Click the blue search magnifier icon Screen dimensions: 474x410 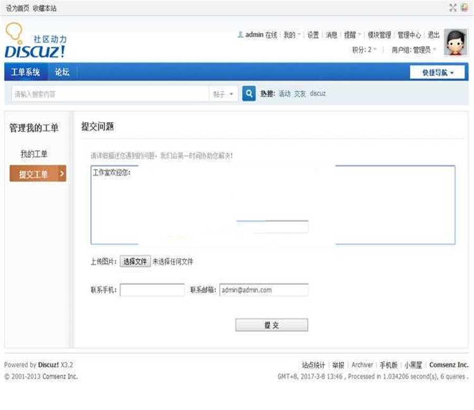(248, 93)
